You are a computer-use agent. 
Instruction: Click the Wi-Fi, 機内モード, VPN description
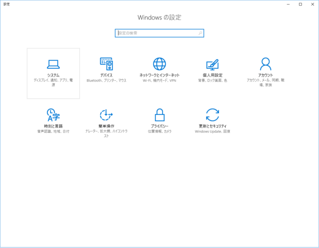click(x=159, y=81)
